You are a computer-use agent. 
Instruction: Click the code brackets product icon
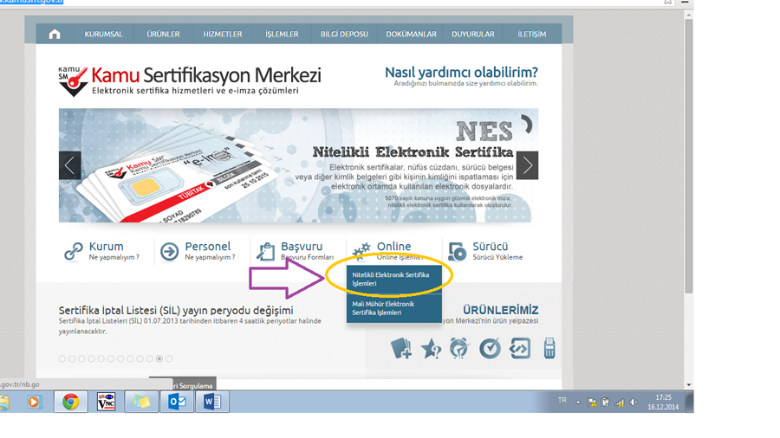coord(520,348)
